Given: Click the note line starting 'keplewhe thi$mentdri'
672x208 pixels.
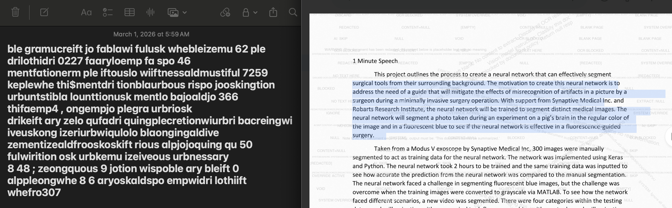Looking at the screenshot, I should tap(141, 85).
